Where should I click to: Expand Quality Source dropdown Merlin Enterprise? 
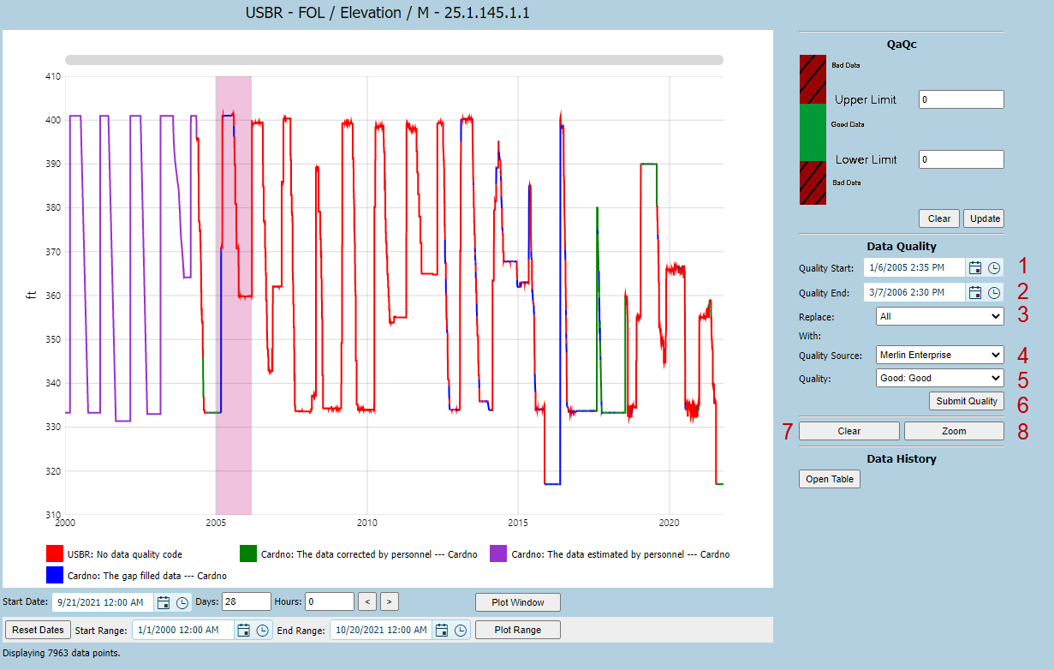[x=939, y=355]
